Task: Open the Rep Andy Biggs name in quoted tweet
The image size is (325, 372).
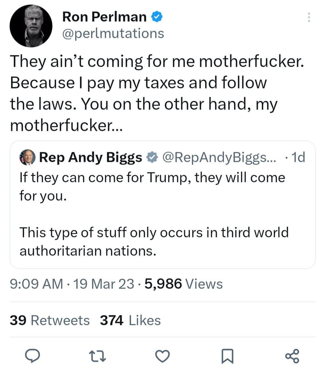Action: click(90, 158)
